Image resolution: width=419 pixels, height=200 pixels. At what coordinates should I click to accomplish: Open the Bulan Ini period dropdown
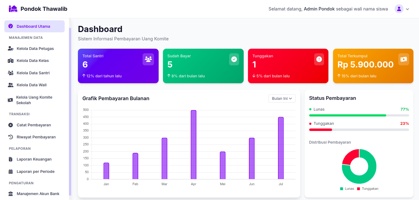pos(282,98)
